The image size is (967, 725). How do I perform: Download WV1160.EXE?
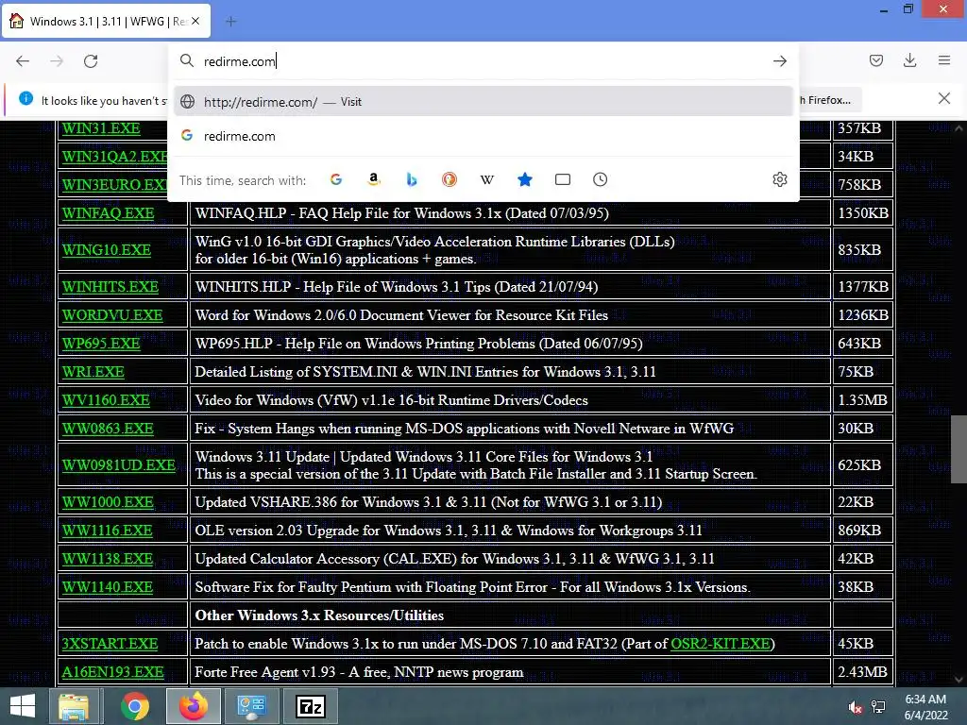click(x=106, y=400)
